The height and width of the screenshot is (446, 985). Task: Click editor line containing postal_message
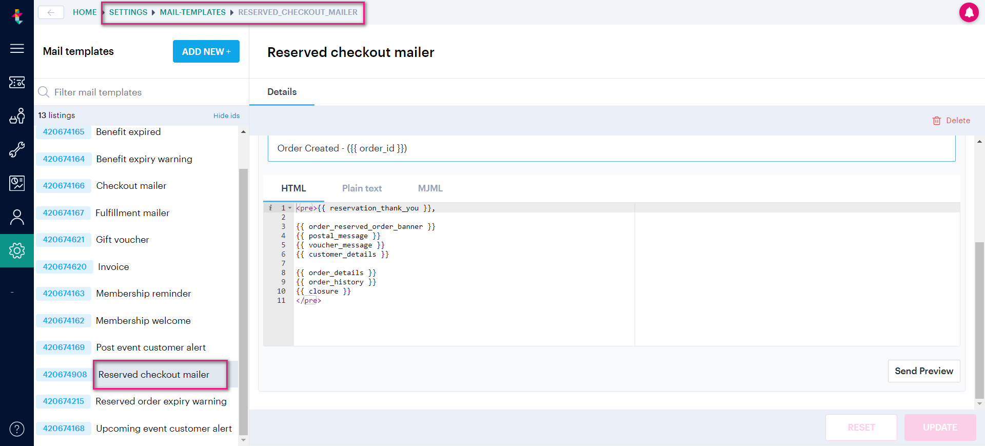point(338,236)
